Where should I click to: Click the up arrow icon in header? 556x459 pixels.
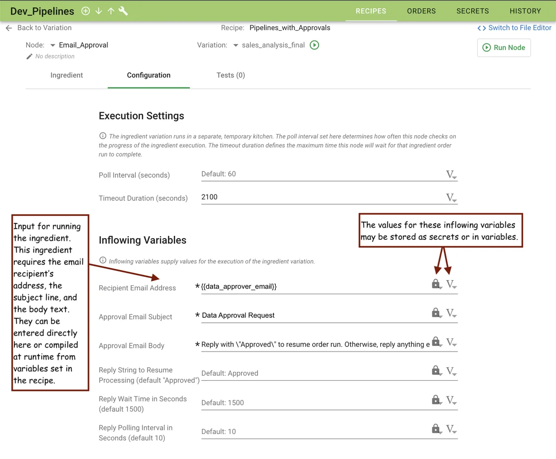(x=111, y=11)
